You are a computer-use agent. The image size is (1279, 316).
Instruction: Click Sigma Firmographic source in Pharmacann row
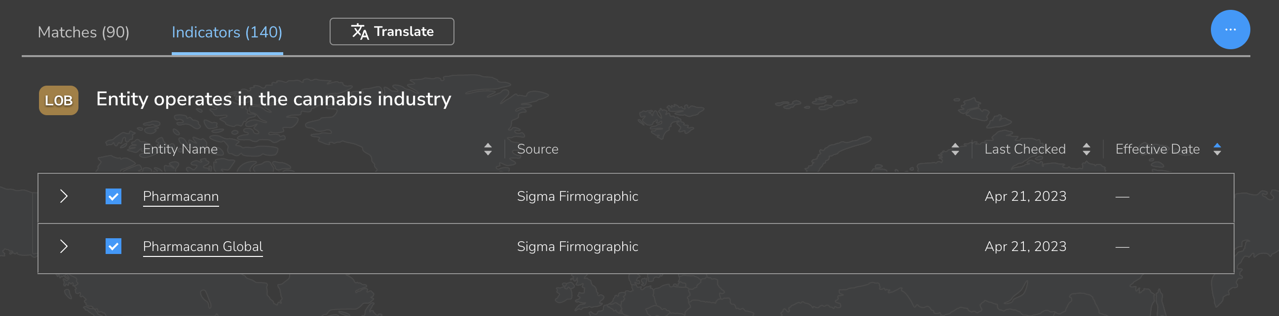click(x=577, y=196)
